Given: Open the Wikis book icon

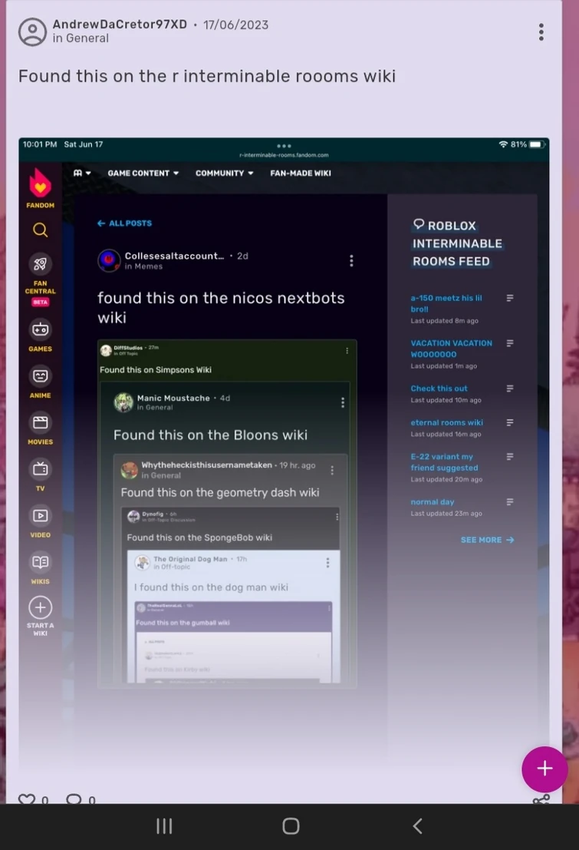Looking at the screenshot, I should pyautogui.click(x=40, y=561).
